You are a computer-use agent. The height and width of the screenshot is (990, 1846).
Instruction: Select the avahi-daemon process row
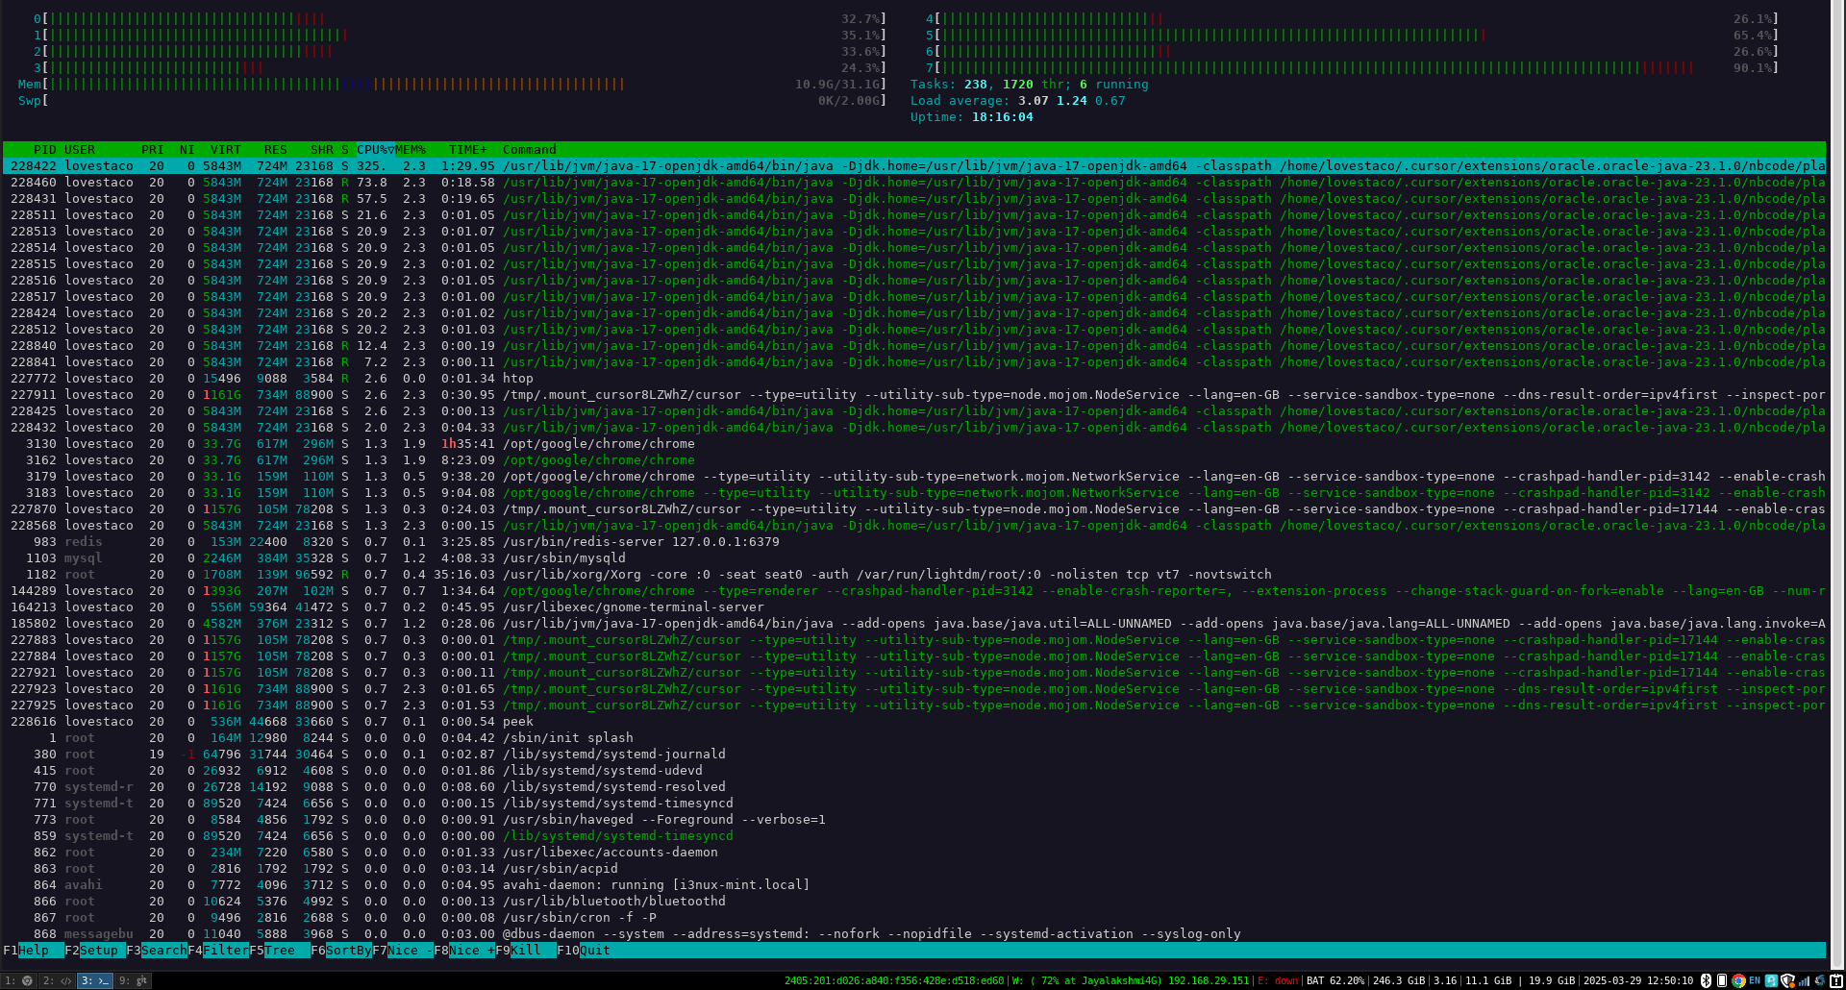[913, 885]
